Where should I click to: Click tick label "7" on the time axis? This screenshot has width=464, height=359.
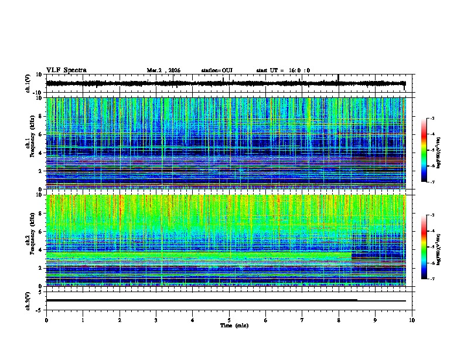click(x=302, y=320)
